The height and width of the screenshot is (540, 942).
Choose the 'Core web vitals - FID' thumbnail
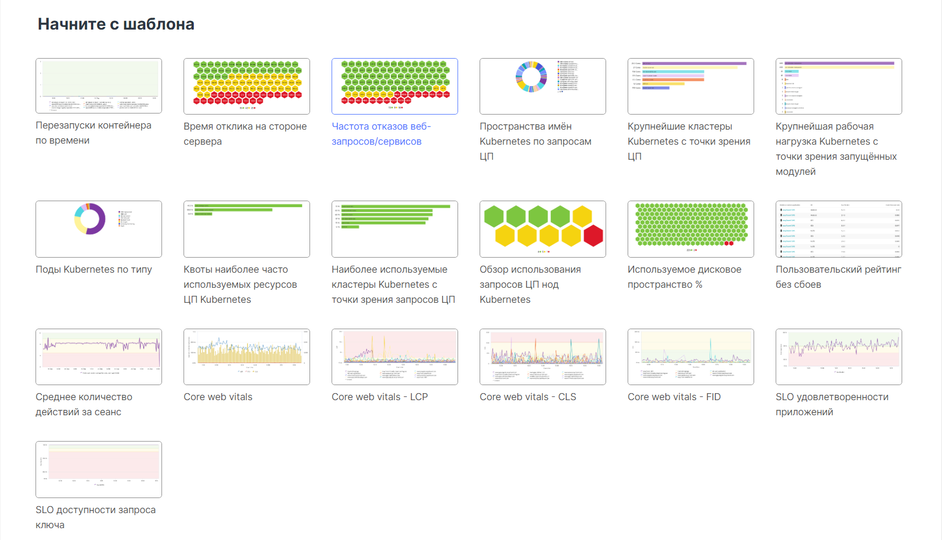pyautogui.click(x=691, y=357)
